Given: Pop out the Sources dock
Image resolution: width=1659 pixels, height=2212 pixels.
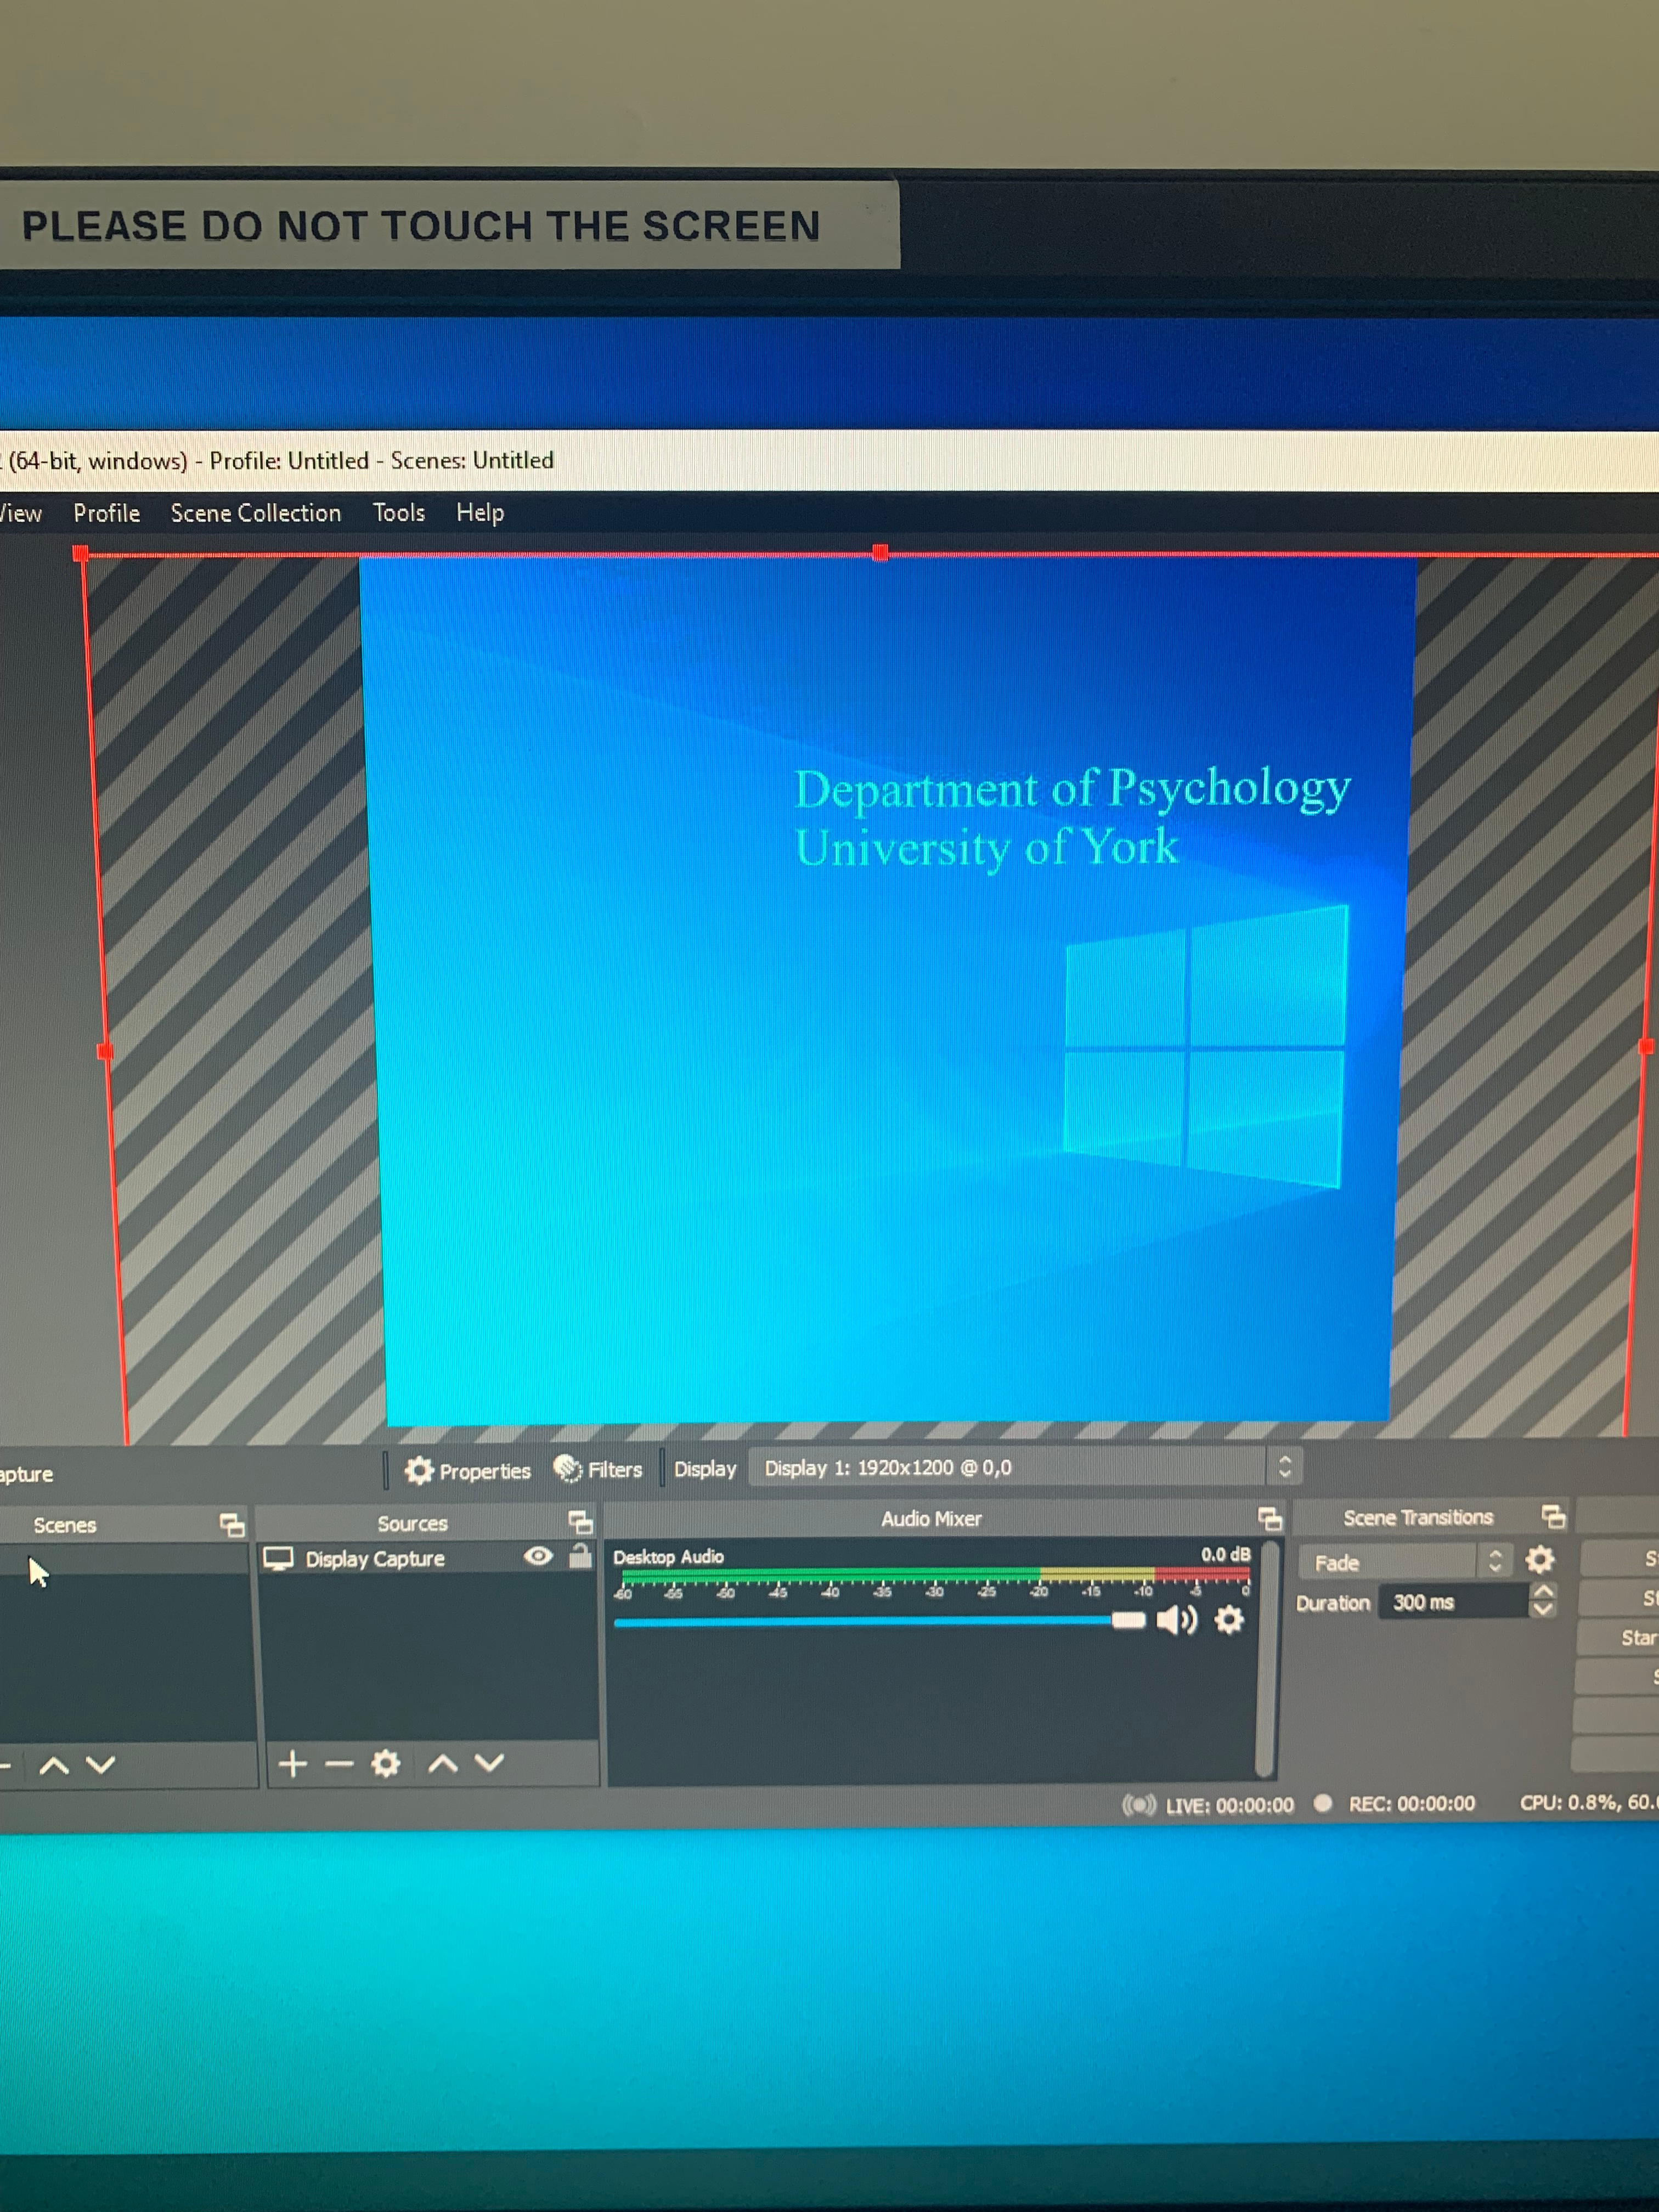Looking at the screenshot, I should pos(580,1522).
